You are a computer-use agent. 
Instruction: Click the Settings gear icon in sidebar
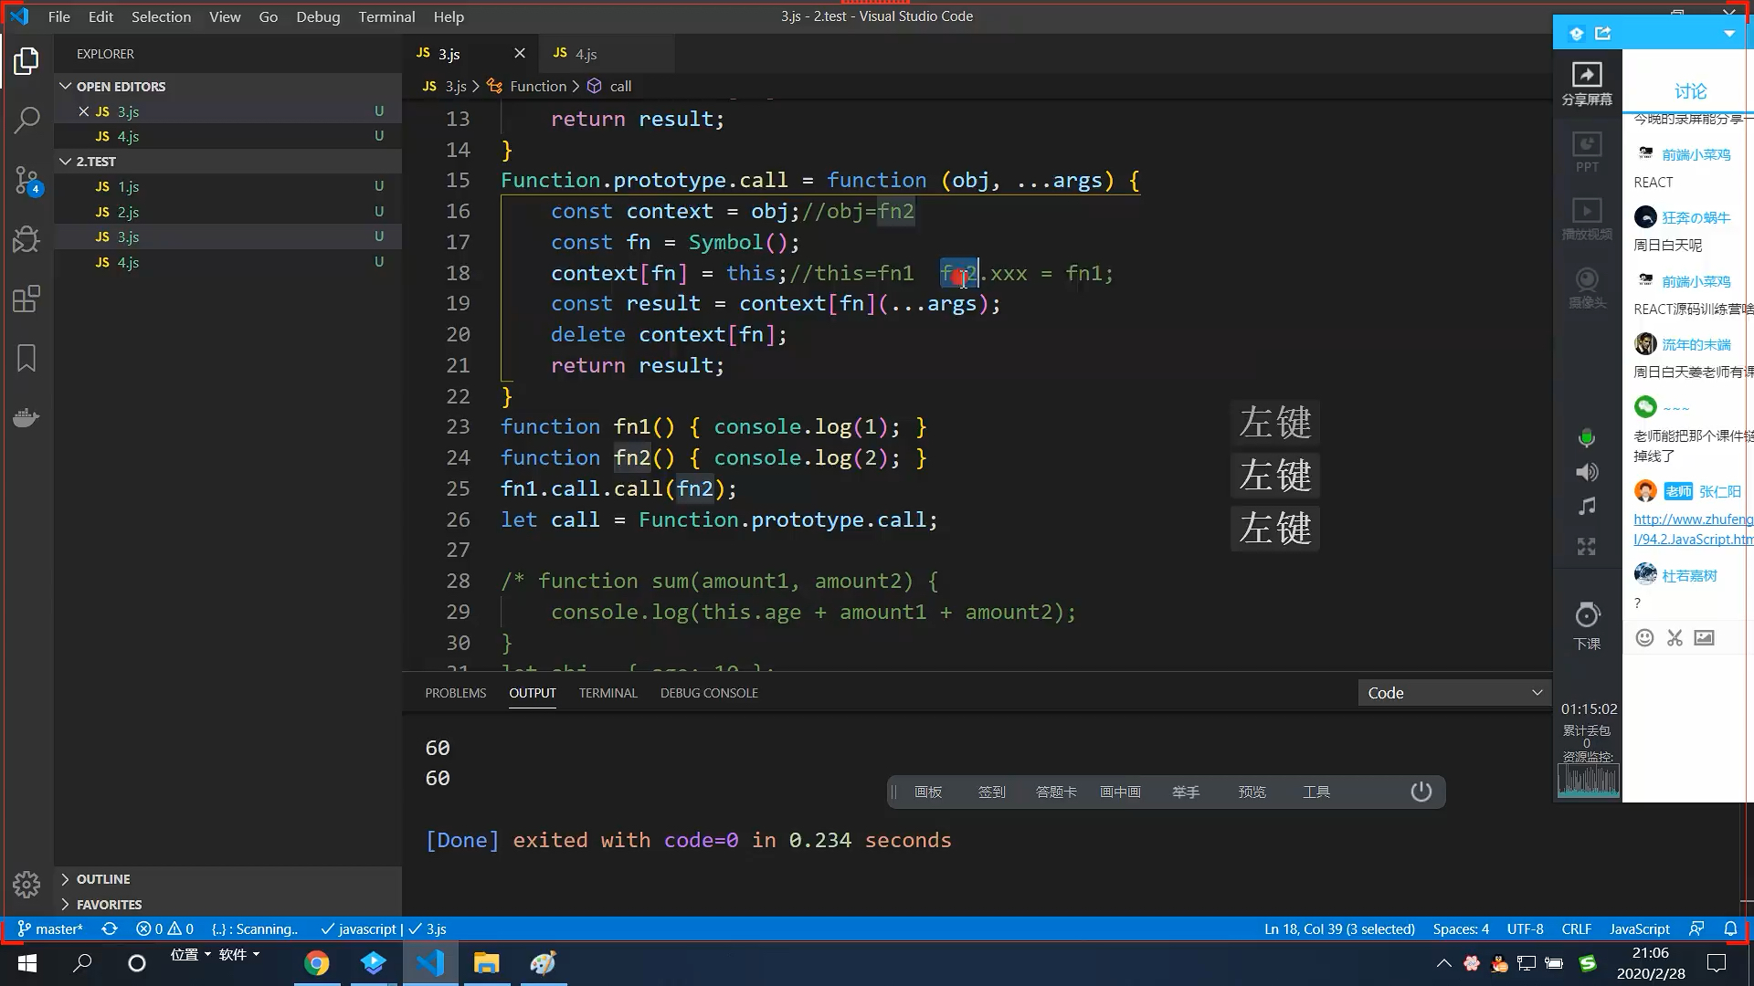coord(26,877)
